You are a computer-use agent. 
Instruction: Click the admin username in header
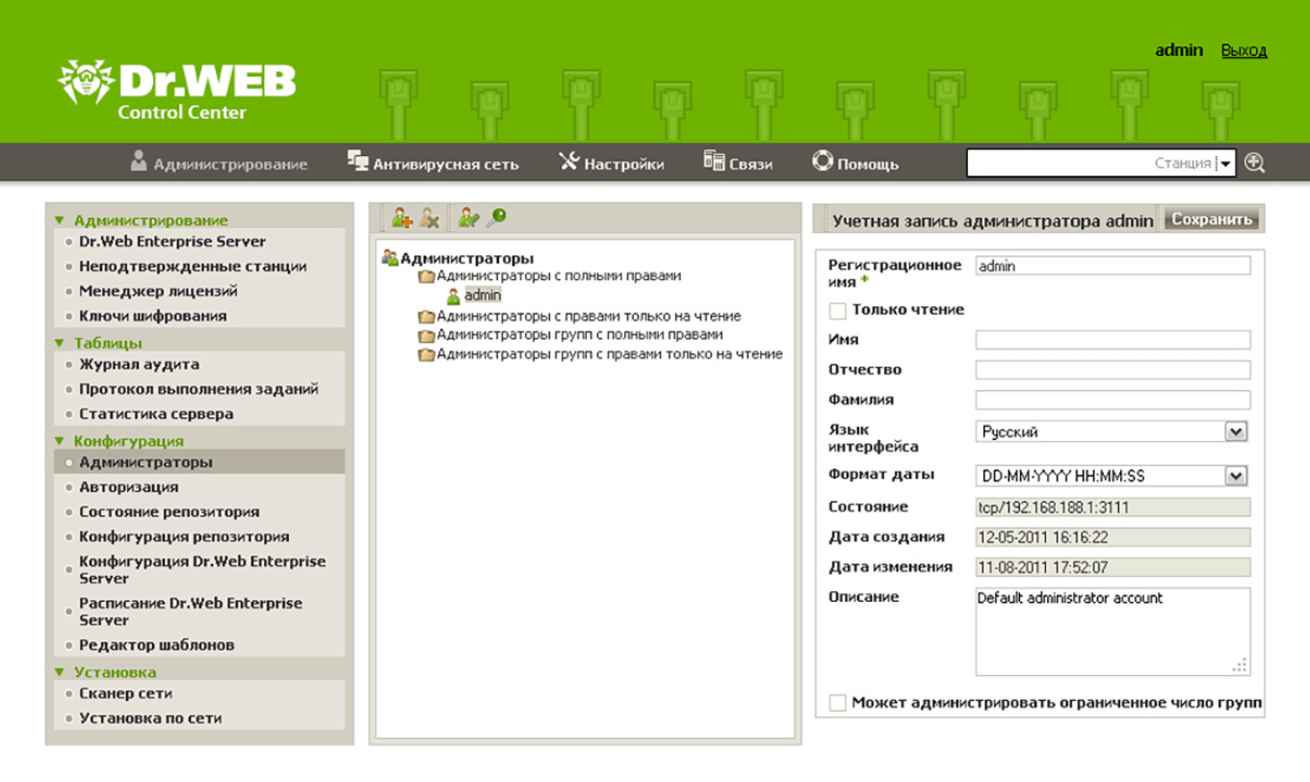point(1179,50)
